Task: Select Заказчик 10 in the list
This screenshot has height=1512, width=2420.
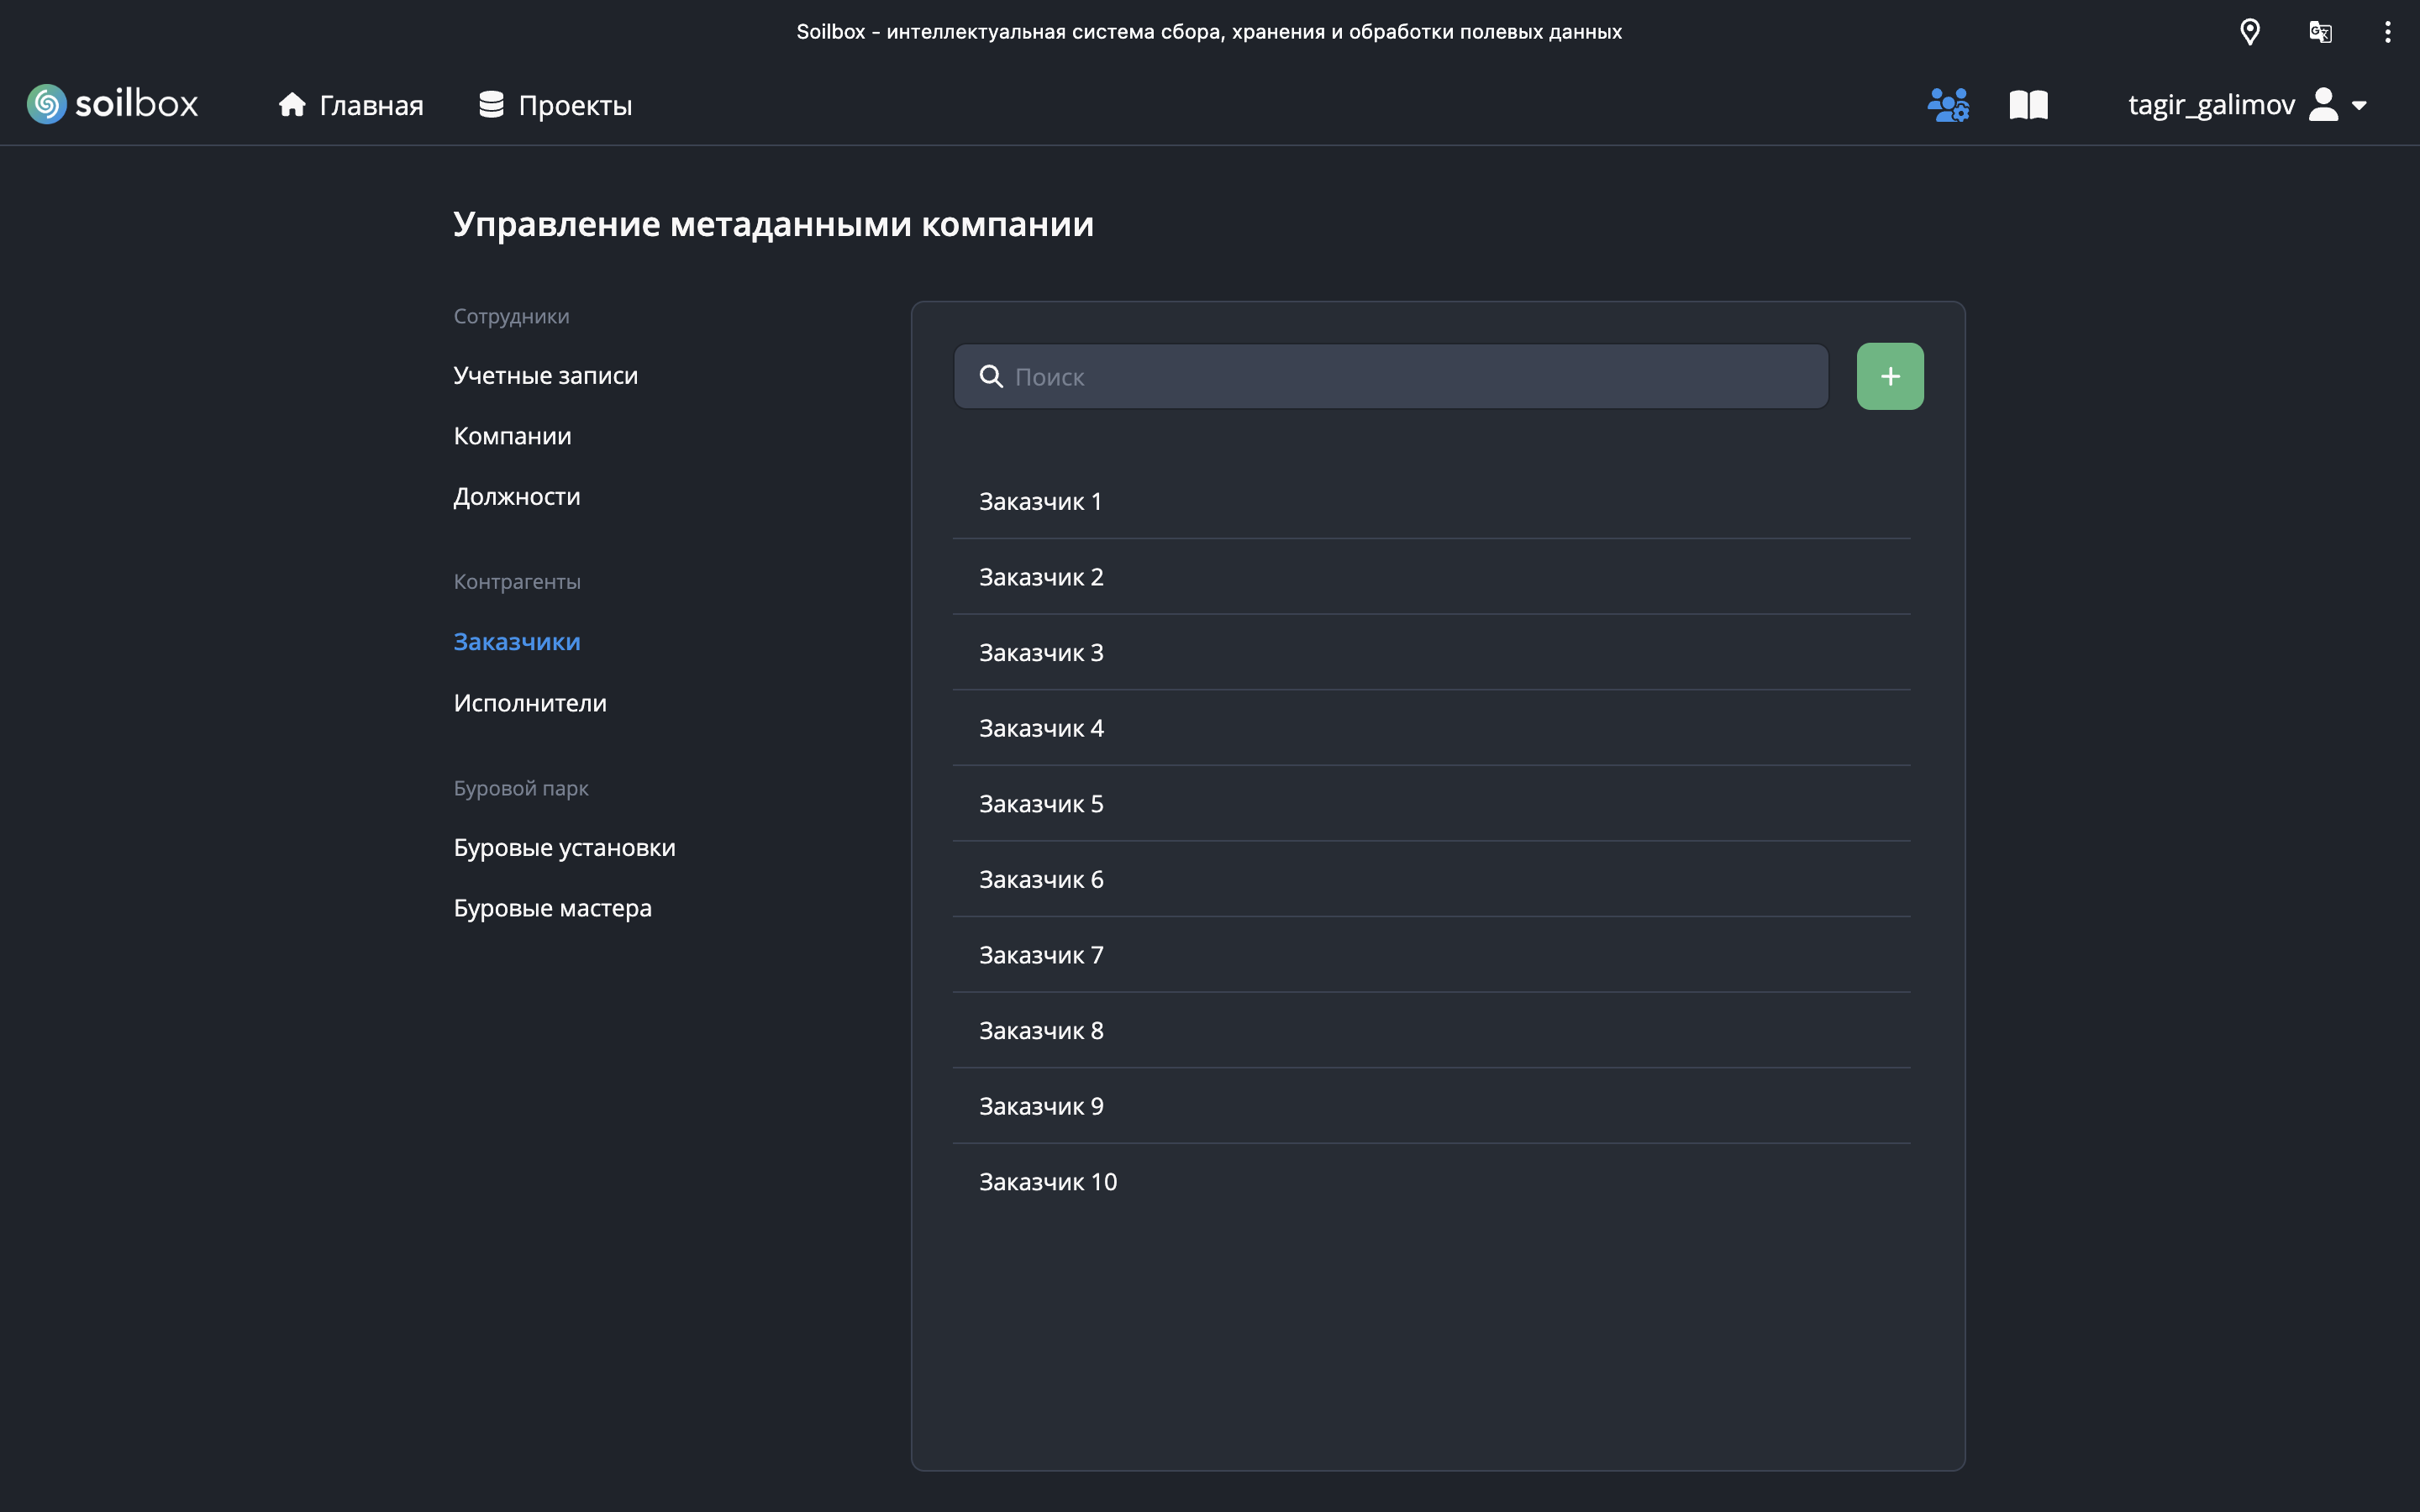Action: (1047, 1182)
